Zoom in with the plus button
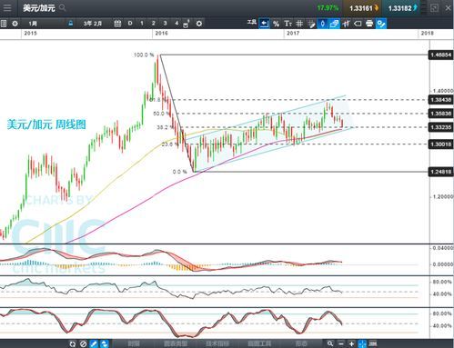The image size is (454, 348). pyautogui.click(x=351, y=343)
